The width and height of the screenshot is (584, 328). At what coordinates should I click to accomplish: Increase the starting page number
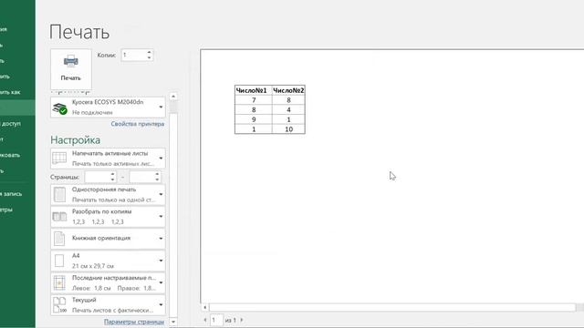(112, 174)
